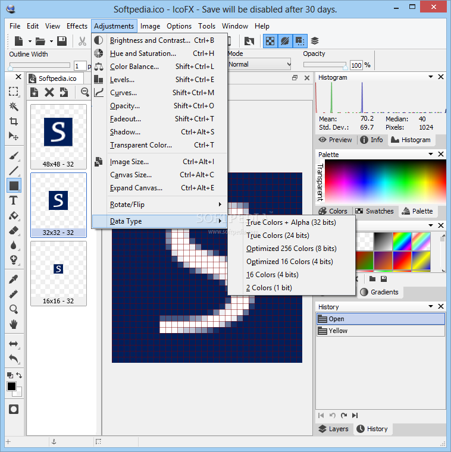Select the magic wand tool

(x=14, y=106)
